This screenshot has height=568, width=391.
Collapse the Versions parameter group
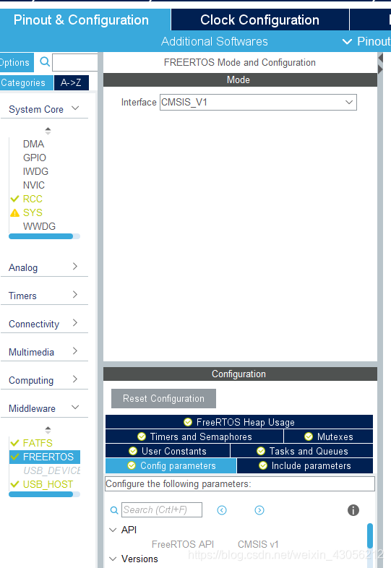pyautogui.click(x=113, y=559)
